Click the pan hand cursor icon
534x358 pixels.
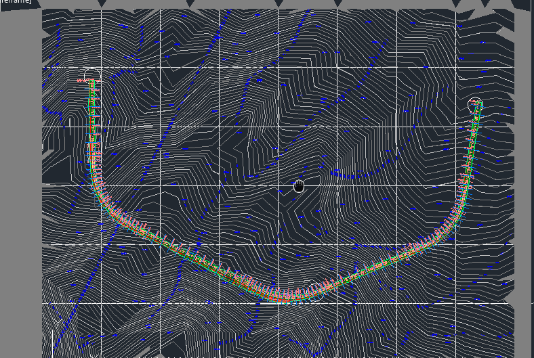299,185
